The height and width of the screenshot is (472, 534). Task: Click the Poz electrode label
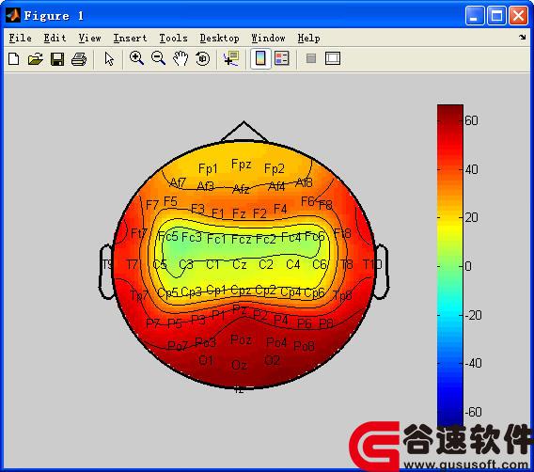tap(241, 339)
